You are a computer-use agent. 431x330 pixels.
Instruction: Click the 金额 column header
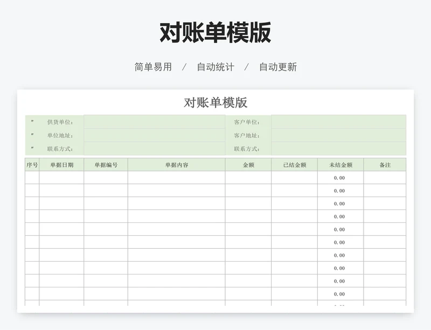pyautogui.click(x=248, y=165)
